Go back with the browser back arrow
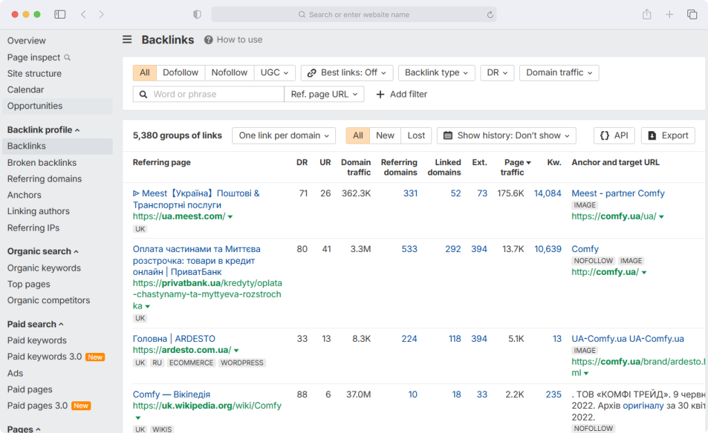The image size is (708, 433). tap(84, 15)
